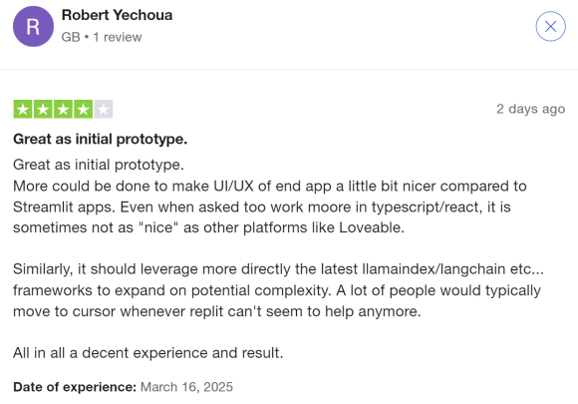Click the March 16, 2025 date

coord(186,387)
